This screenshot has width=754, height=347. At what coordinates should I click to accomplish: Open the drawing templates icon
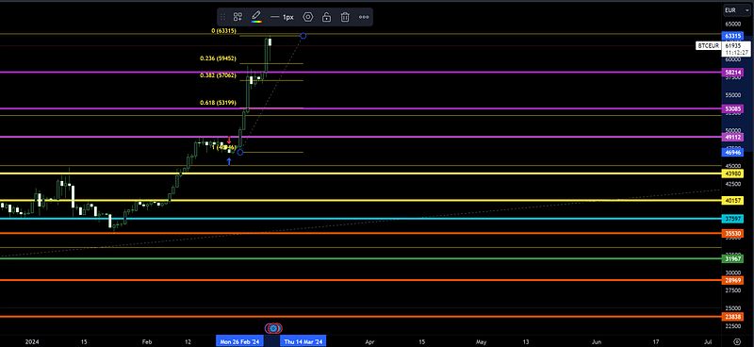point(238,17)
